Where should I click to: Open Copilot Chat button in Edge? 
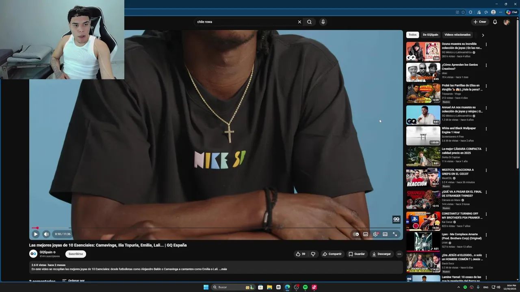pyautogui.click(x=511, y=12)
